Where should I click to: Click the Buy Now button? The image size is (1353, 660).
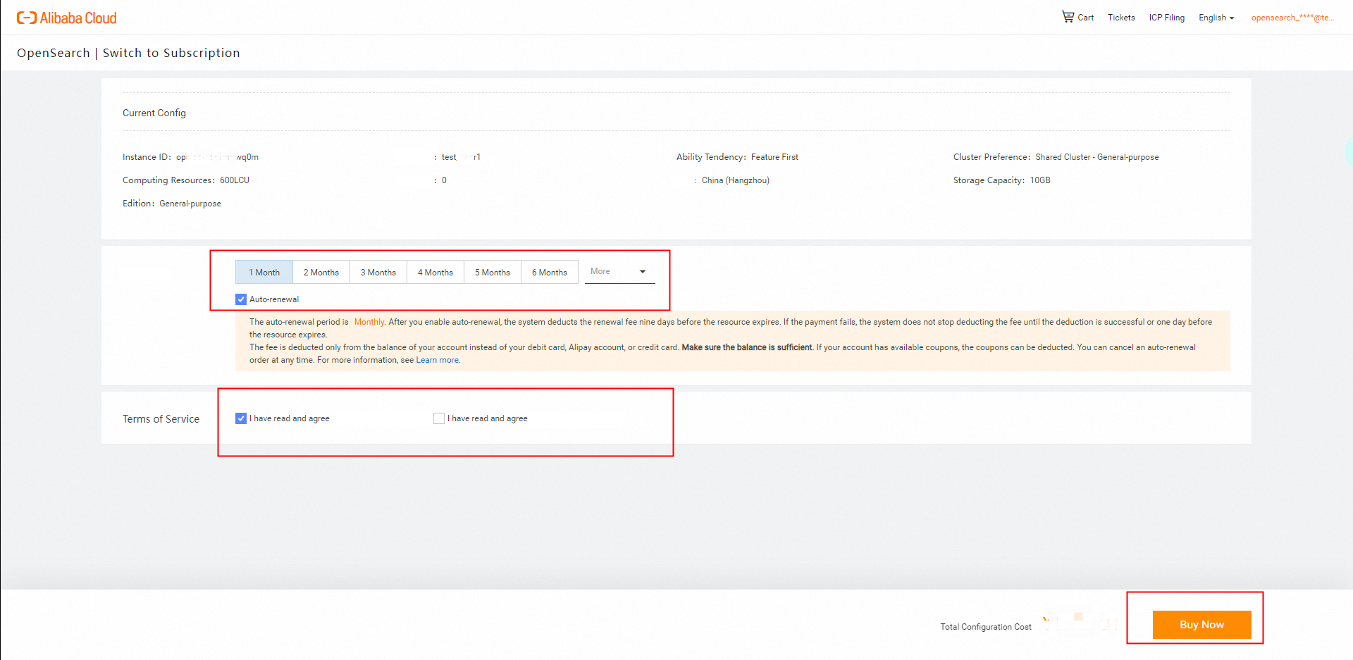click(x=1202, y=625)
